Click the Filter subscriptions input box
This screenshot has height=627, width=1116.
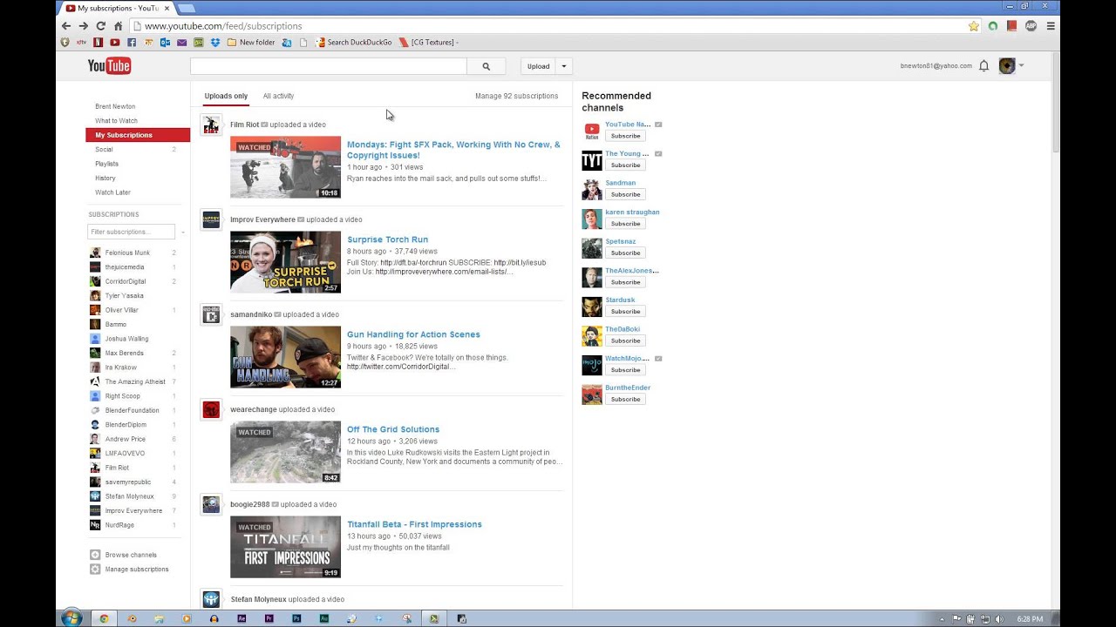point(132,232)
